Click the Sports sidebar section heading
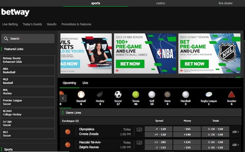The height and width of the screenshot is (152, 245). pyautogui.click(x=8, y=149)
